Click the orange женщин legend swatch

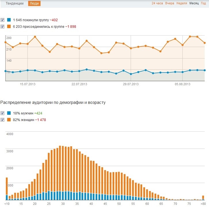tap(9, 120)
